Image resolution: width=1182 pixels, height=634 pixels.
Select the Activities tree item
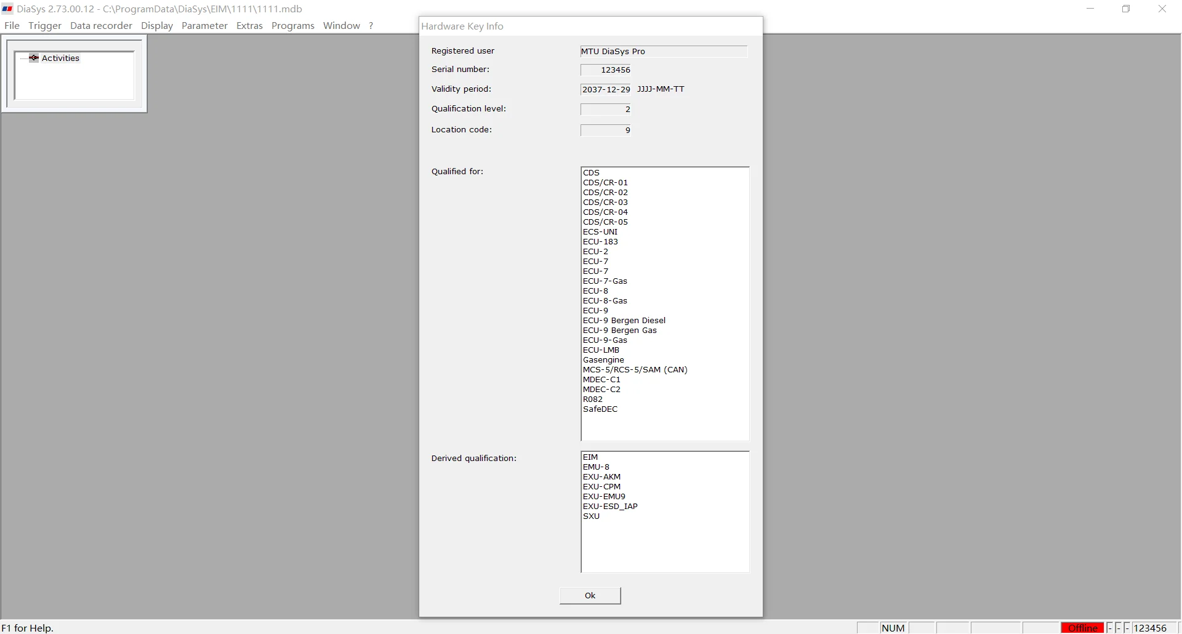pyautogui.click(x=60, y=58)
